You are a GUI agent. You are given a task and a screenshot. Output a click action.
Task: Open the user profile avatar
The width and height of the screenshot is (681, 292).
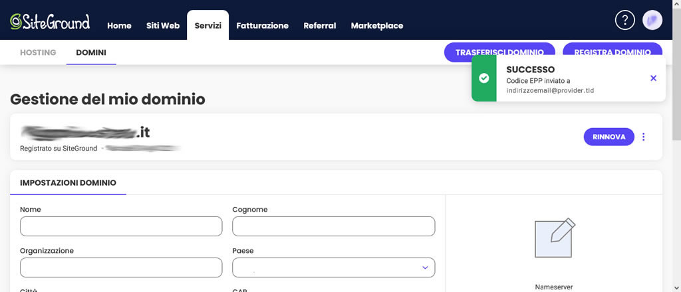[652, 20]
